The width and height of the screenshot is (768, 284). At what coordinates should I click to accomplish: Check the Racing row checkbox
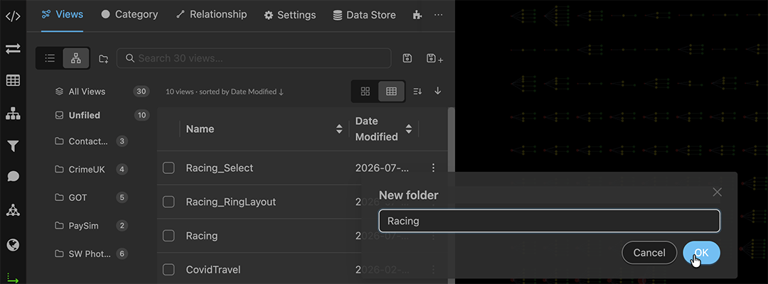169,236
